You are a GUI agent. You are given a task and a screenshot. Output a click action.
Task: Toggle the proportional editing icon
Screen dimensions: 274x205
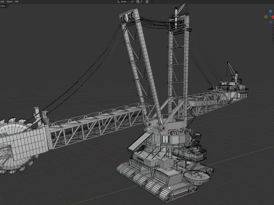pos(147,2)
